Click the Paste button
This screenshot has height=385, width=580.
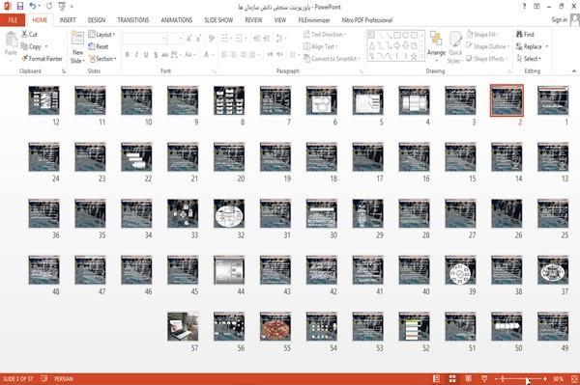11,43
